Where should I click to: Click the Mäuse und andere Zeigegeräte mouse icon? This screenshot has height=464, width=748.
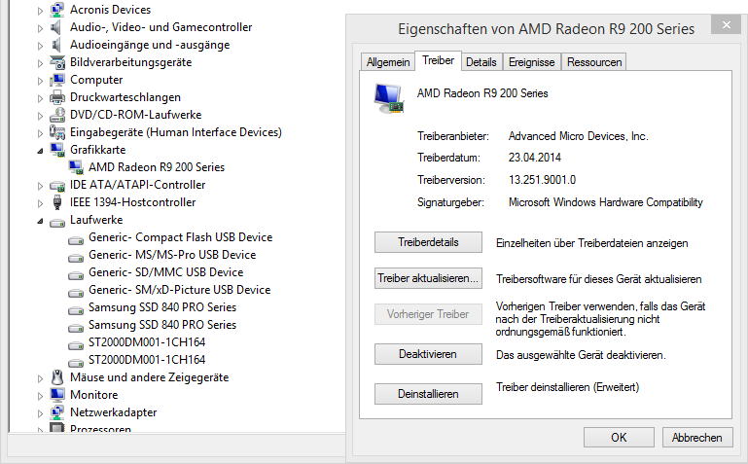57,377
